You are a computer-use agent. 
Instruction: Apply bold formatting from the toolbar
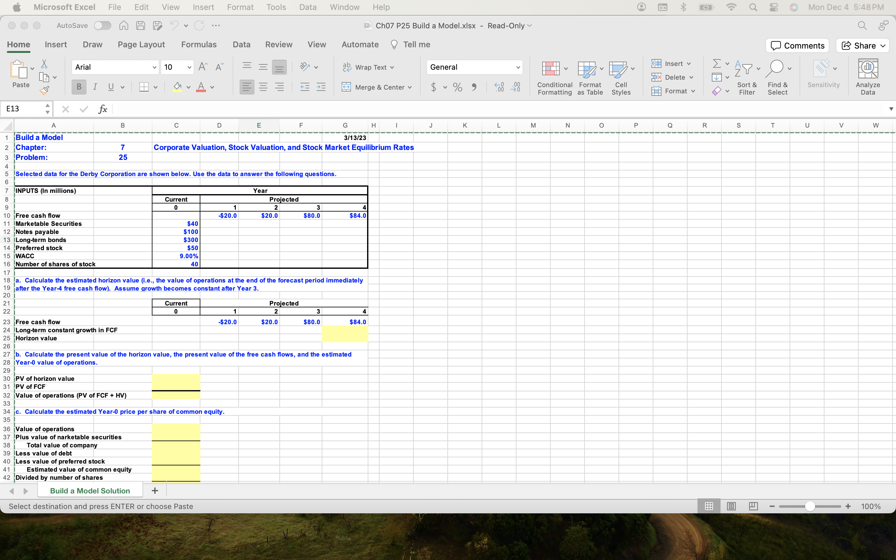point(78,87)
